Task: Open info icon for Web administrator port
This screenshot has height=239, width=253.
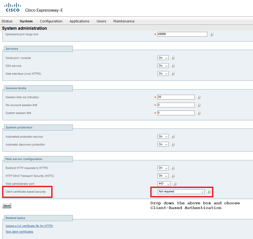Action: point(175,184)
